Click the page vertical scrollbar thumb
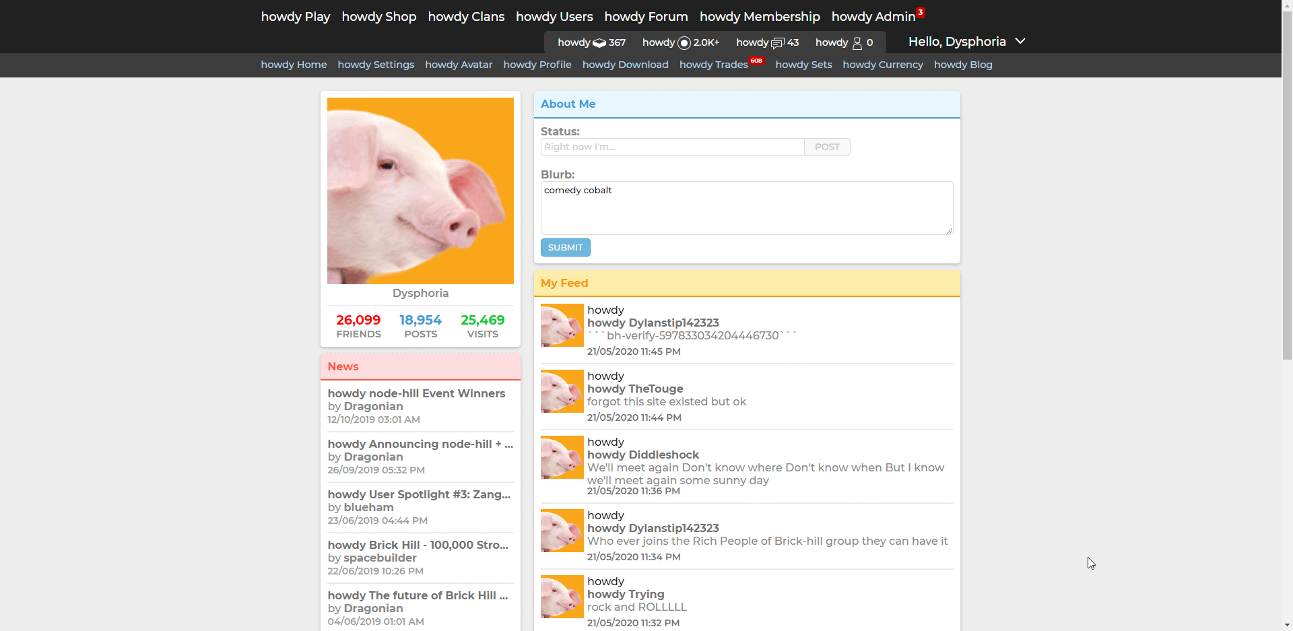 pos(1287,185)
